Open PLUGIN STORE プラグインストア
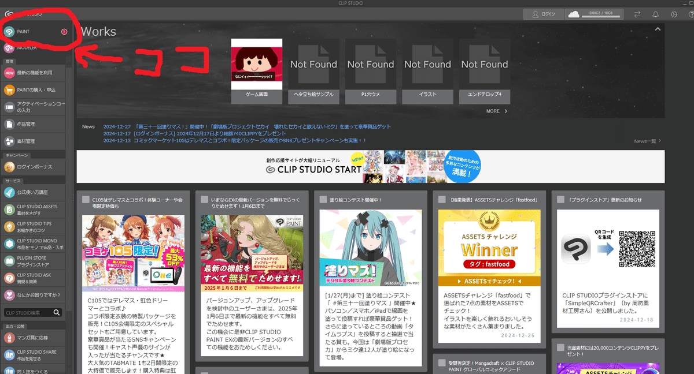The height and width of the screenshot is (374, 694). (35, 261)
